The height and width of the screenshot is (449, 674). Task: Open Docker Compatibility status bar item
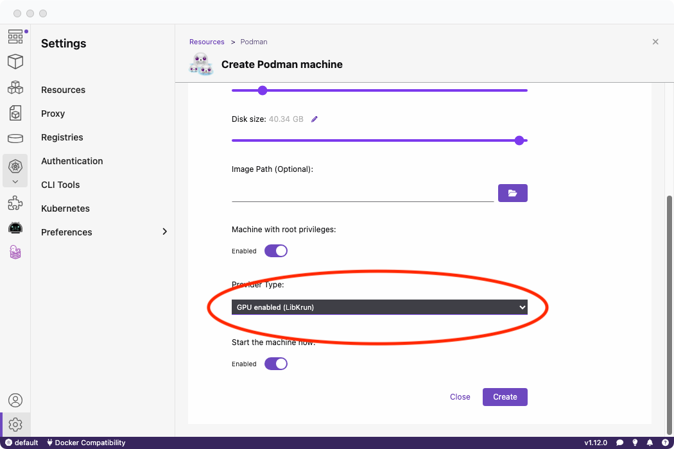[86, 443]
